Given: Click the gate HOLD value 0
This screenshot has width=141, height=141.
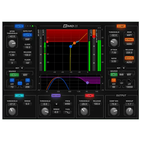Looking at the screenshot, I should pyautogui.click(x=12, y=63).
